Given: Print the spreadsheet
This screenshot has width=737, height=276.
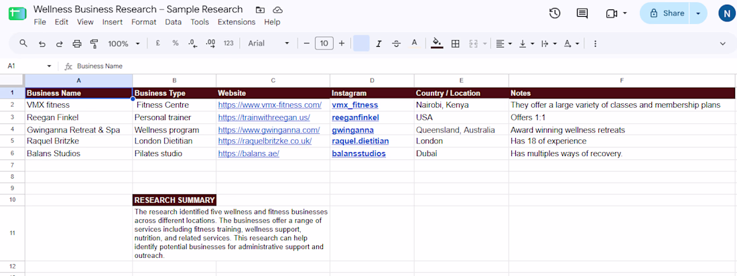Looking at the screenshot, I should tap(77, 44).
